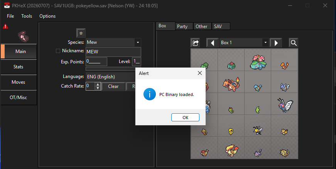
Task: Select the Ivysaur box slot
Action: [x=231, y=60]
